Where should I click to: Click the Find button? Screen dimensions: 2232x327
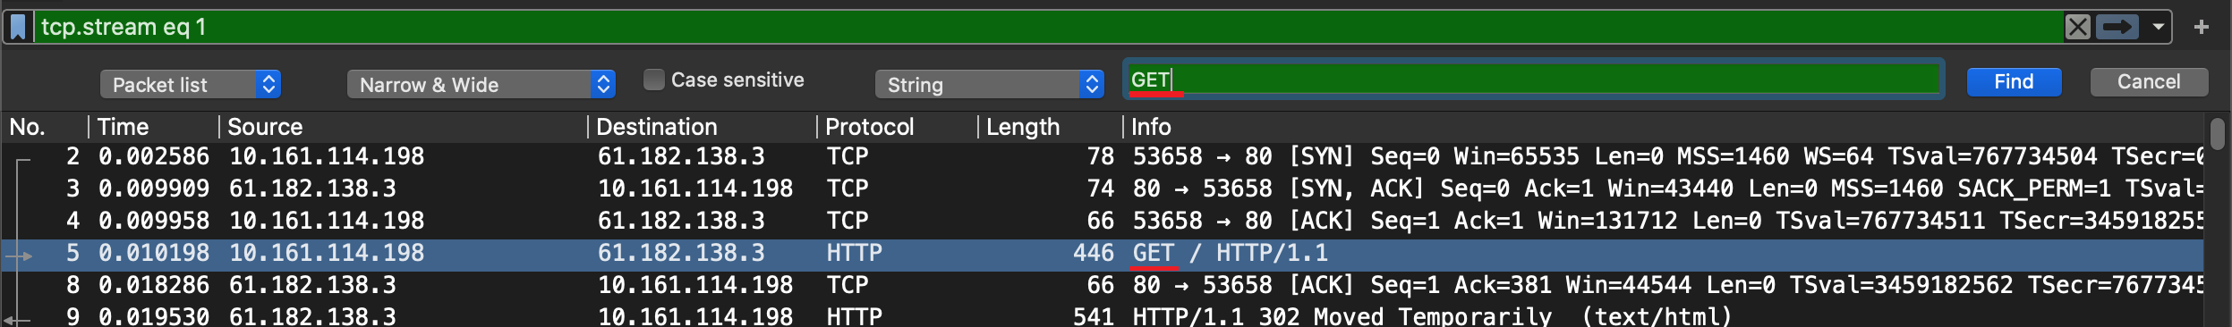pyautogui.click(x=2014, y=82)
